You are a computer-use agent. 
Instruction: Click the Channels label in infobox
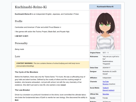[x=93, y=82]
